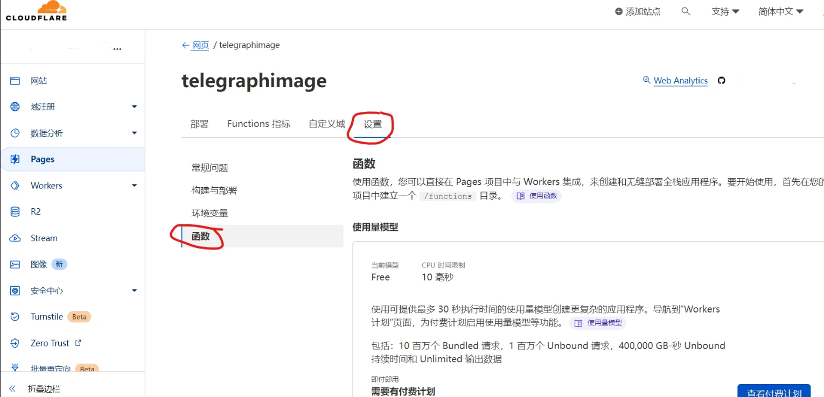824x397 pixels.
Task: Click the Stream cloud icon
Action: pyautogui.click(x=15, y=238)
